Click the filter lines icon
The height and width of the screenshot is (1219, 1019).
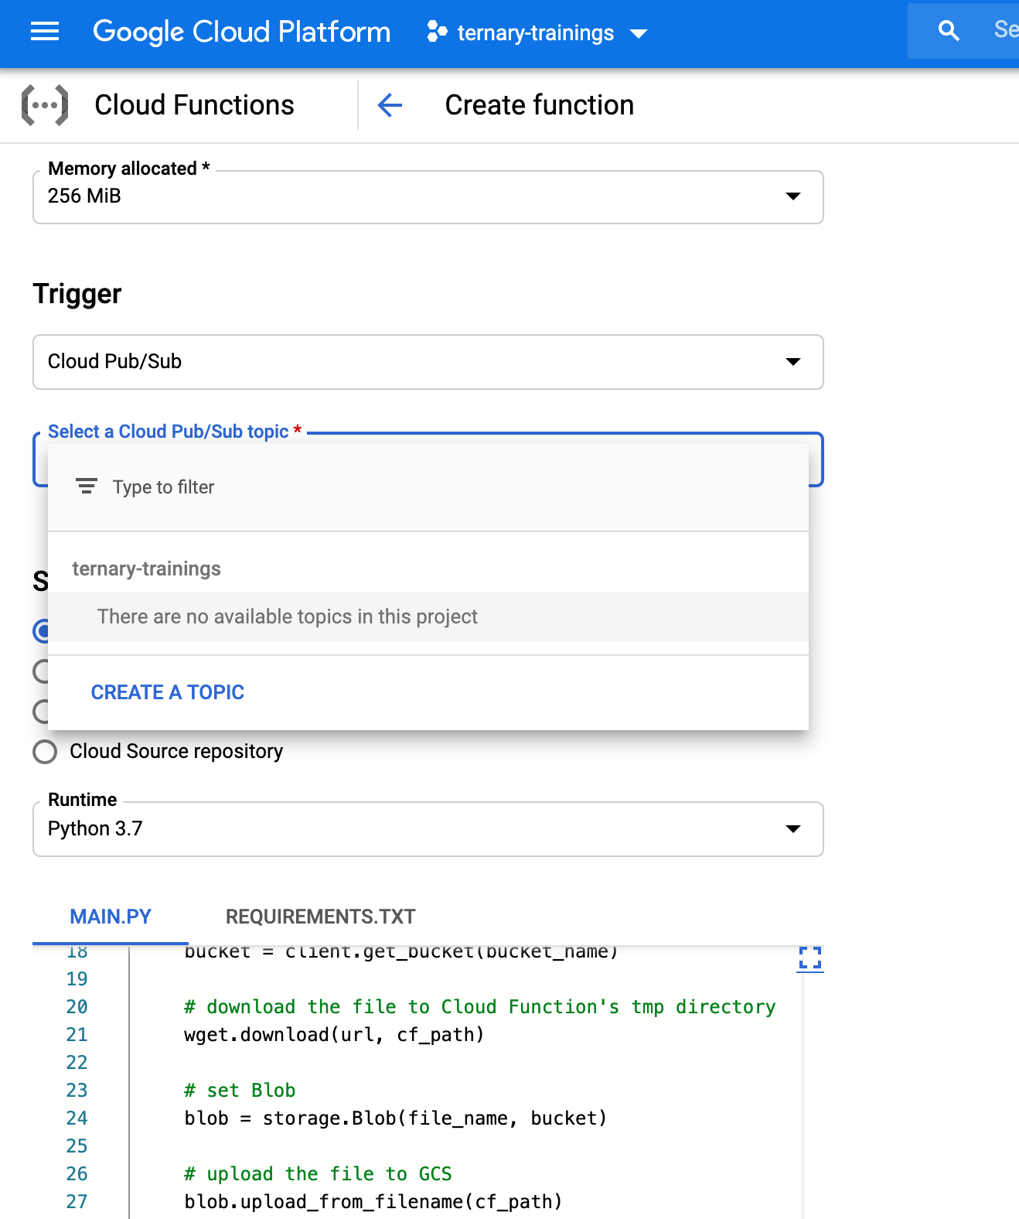coord(86,487)
